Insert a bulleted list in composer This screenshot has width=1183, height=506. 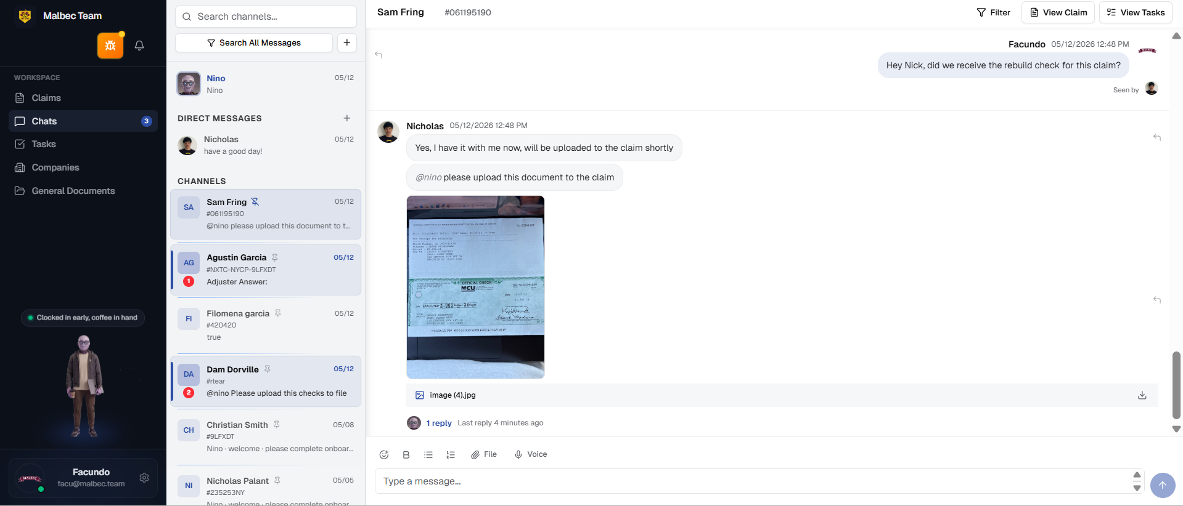(x=428, y=455)
